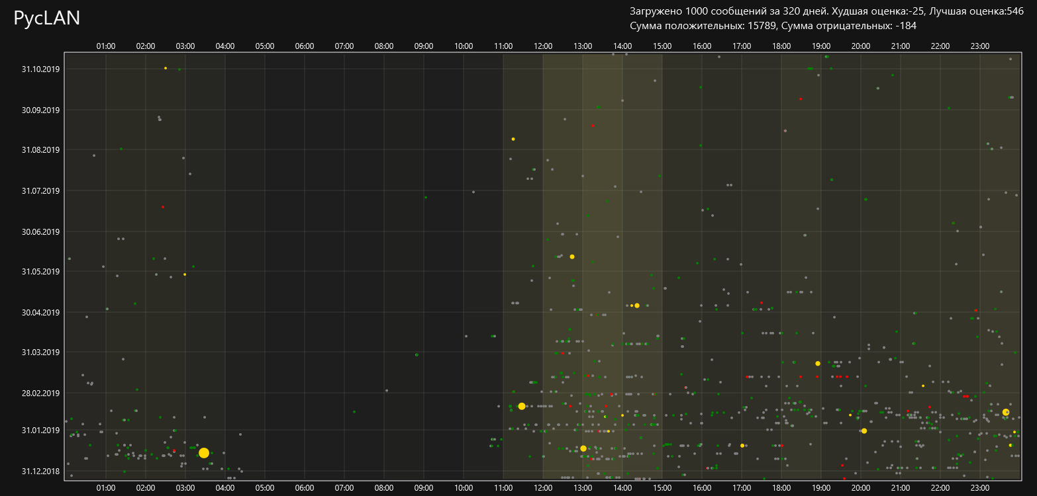1037x496 pixels.
Task: Click the 07:00 label on top axis
Action: (344, 46)
